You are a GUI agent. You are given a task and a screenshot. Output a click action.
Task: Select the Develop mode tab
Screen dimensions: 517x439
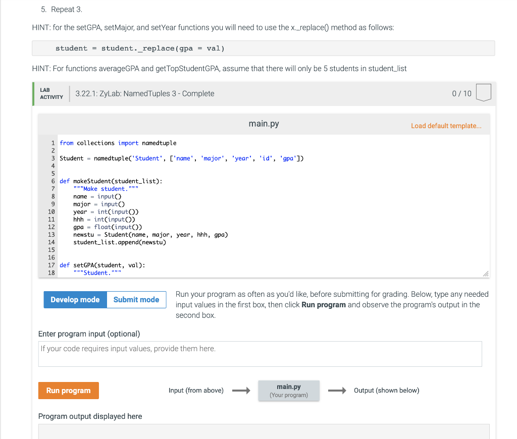pos(75,299)
